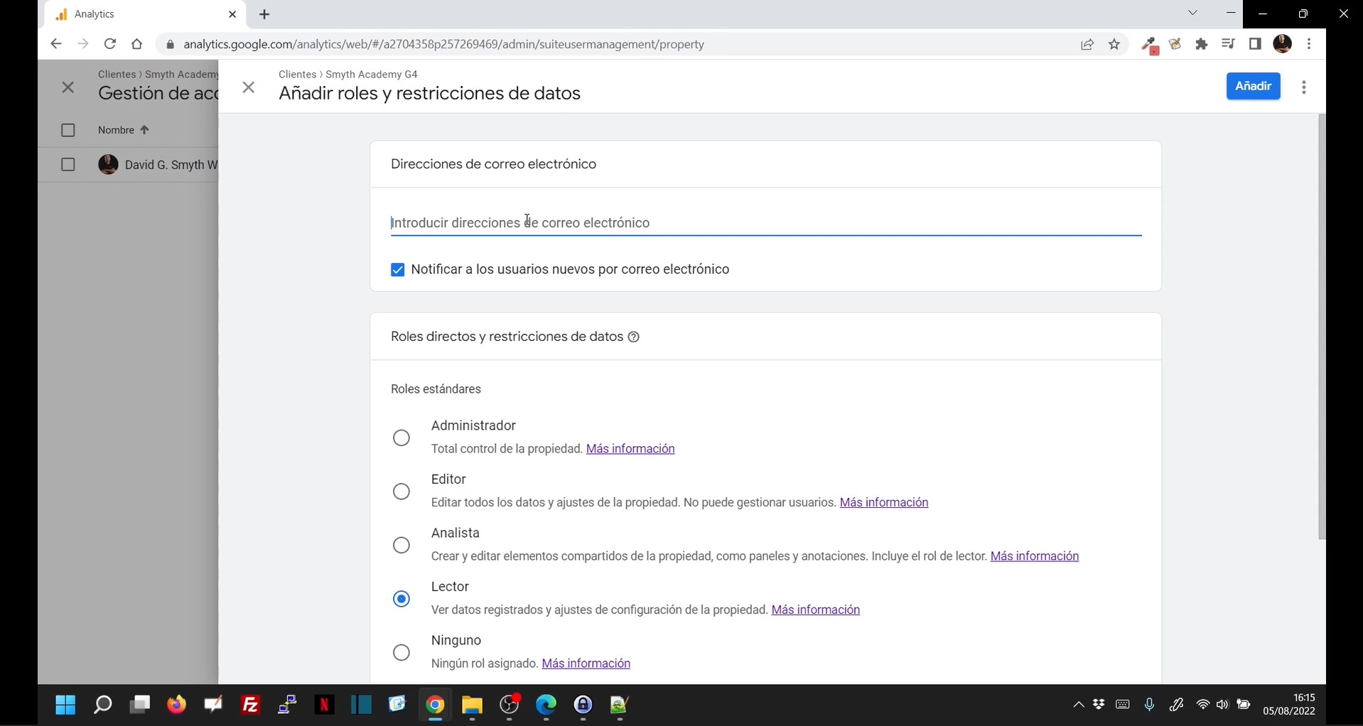Reload the Analytics page
This screenshot has height=726, width=1363.
pos(110,44)
